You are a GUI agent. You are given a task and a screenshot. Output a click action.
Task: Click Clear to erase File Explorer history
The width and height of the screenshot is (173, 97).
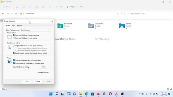coord(44,67)
